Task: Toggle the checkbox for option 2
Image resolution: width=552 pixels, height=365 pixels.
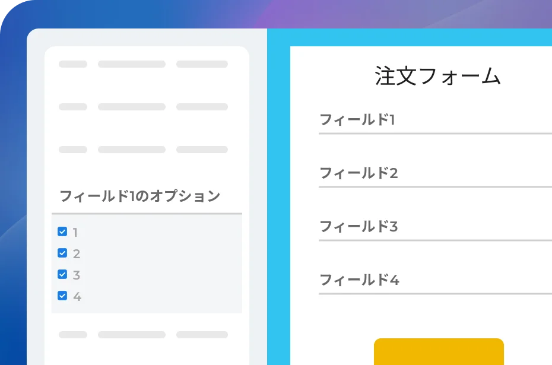Action: (x=62, y=253)
